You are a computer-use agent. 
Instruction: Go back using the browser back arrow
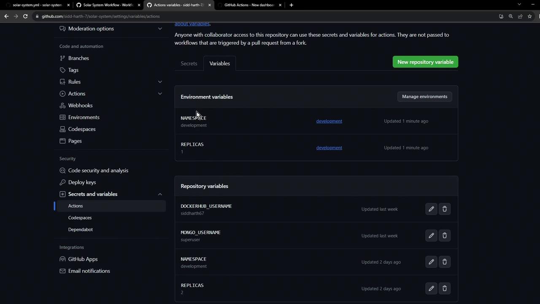tap(6, 16)
